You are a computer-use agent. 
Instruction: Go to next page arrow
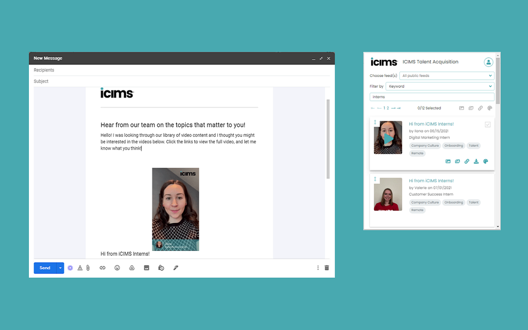point(393,108)
